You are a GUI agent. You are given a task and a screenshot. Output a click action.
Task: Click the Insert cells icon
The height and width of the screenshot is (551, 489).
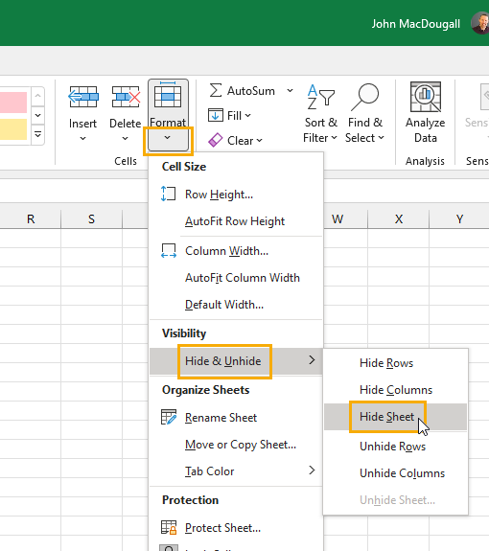(x=83, y=97)
